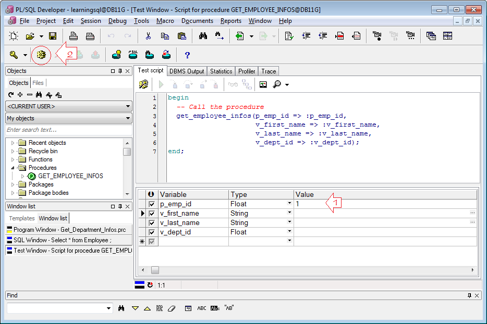
Task: Click the Start debugger icon in Test script toolbar
Action: pos(143,84)
